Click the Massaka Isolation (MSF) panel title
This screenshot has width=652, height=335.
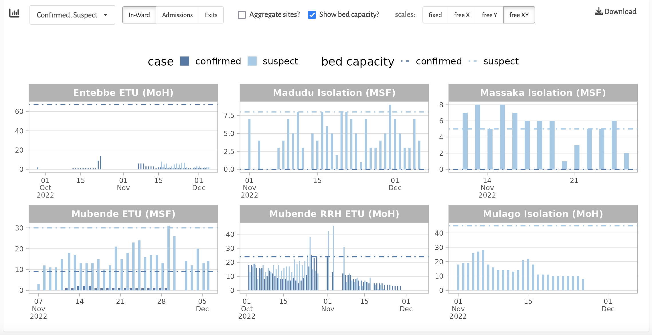coord(543,93)
